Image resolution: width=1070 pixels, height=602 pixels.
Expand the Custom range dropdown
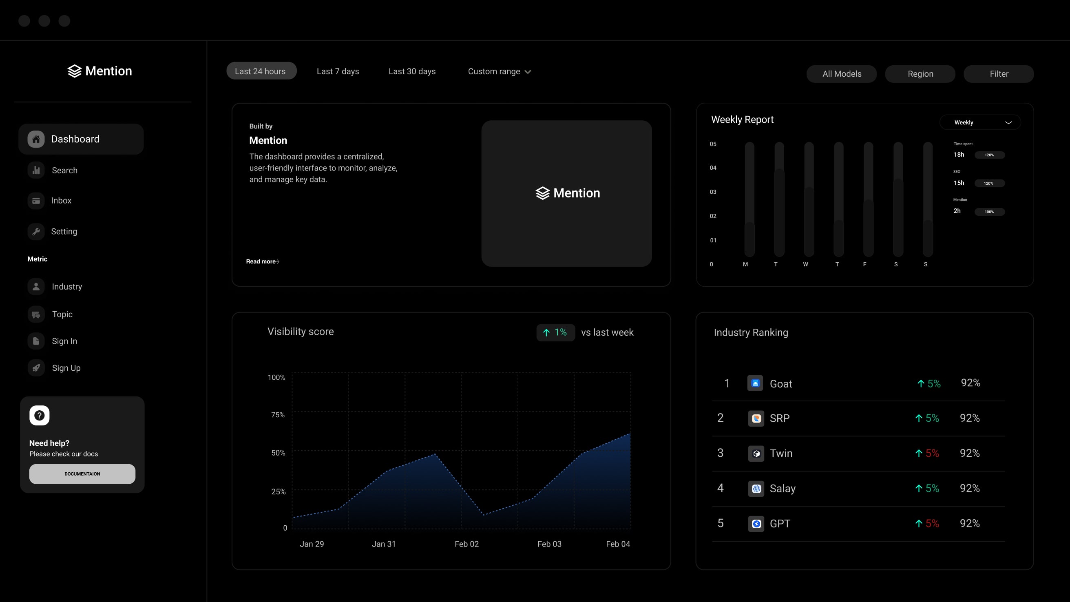tap(499, 71)
